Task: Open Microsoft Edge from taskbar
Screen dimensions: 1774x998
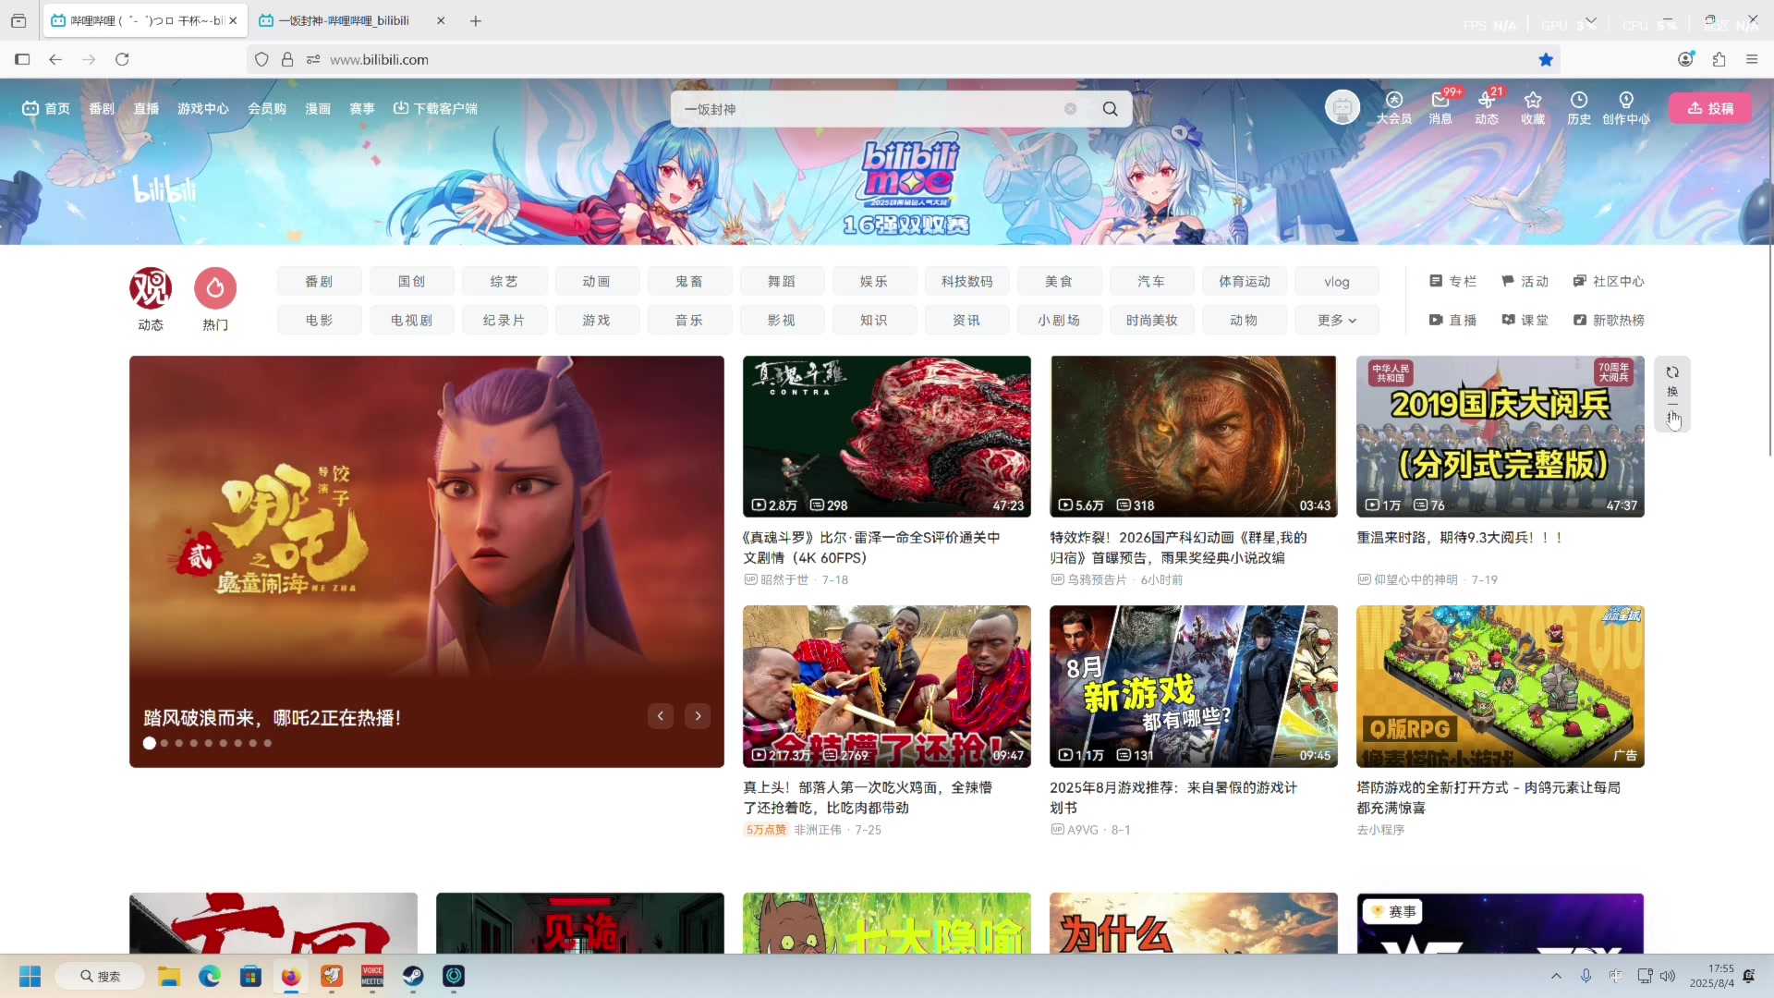Action: tap(210, 976)
